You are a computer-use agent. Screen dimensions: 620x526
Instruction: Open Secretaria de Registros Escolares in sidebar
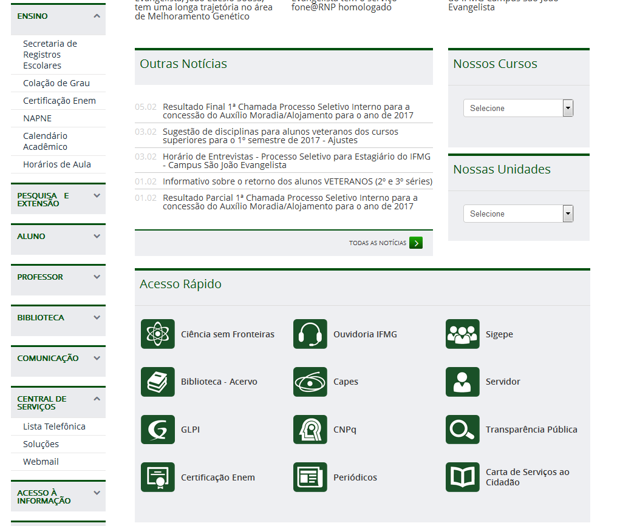click(x=50, y=55)
